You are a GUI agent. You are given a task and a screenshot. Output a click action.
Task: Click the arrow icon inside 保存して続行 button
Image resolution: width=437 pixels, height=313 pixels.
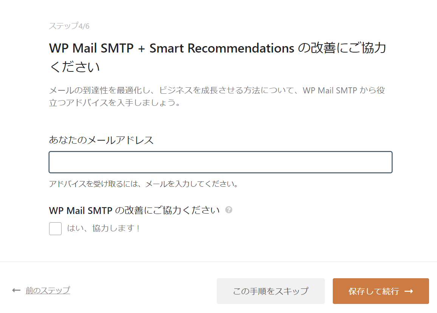coord(409,291)
